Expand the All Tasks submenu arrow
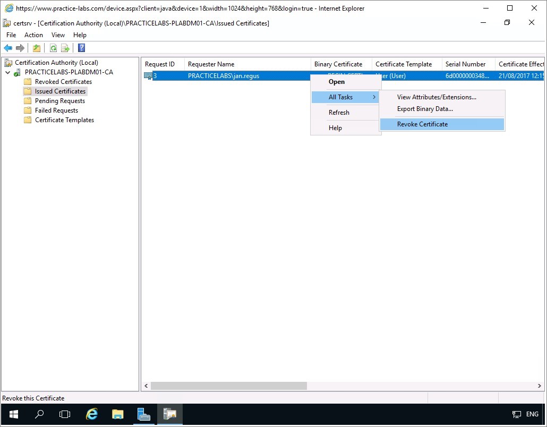Screen dimensions: 547x427 [x=374, y=97]
